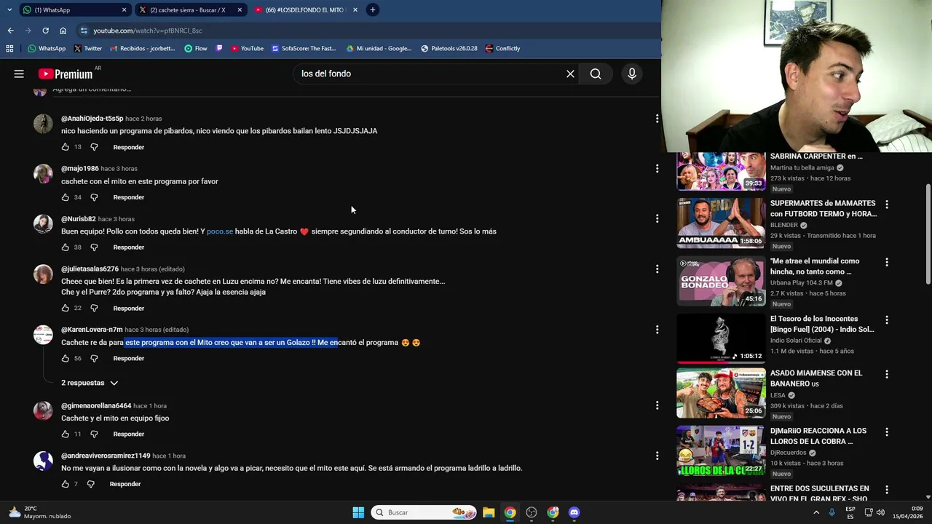Dislike the comment by @julietasalas6276
This screenshot has height=524, width=932.
tap(94, 308)
